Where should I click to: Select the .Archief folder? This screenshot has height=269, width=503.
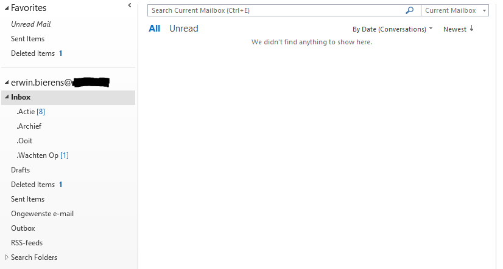[29, 126]
